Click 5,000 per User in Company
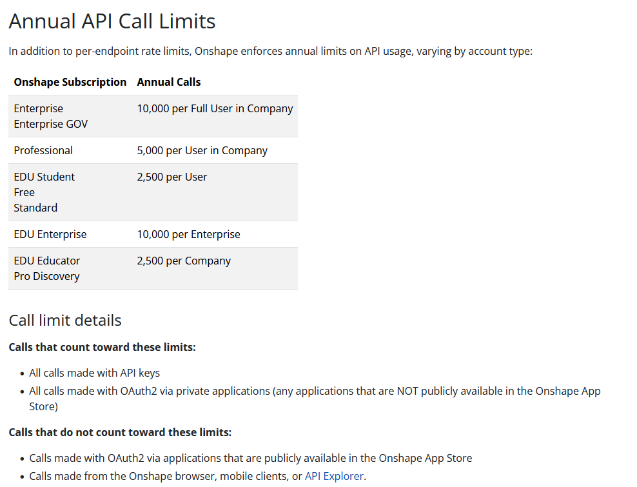The height and width of the screenshot is (487, 637). [x=202, y=150]
